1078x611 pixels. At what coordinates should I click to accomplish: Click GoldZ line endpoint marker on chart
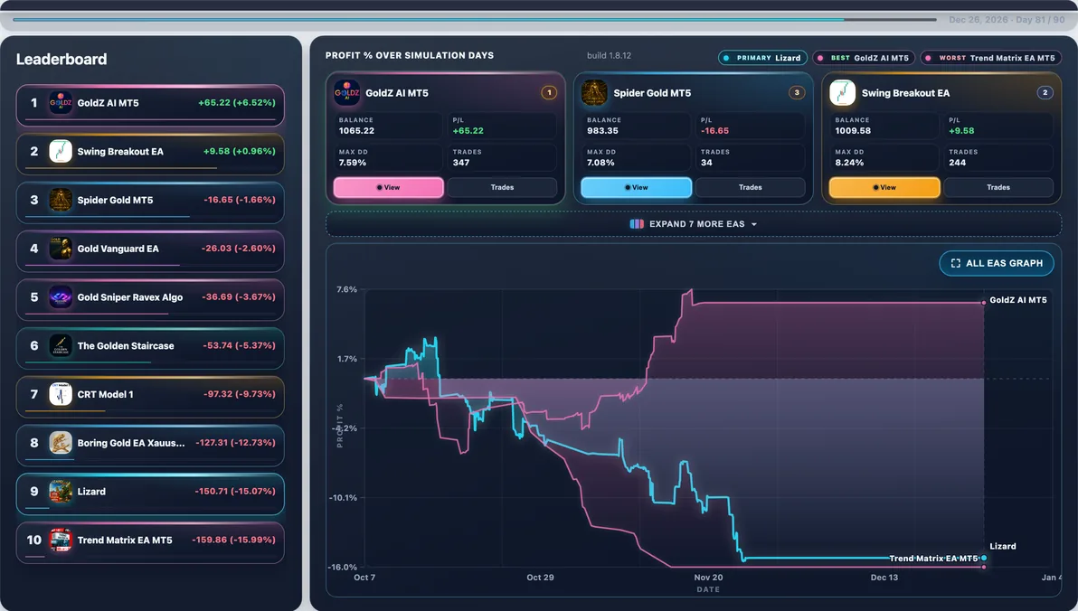coord(984,303)
